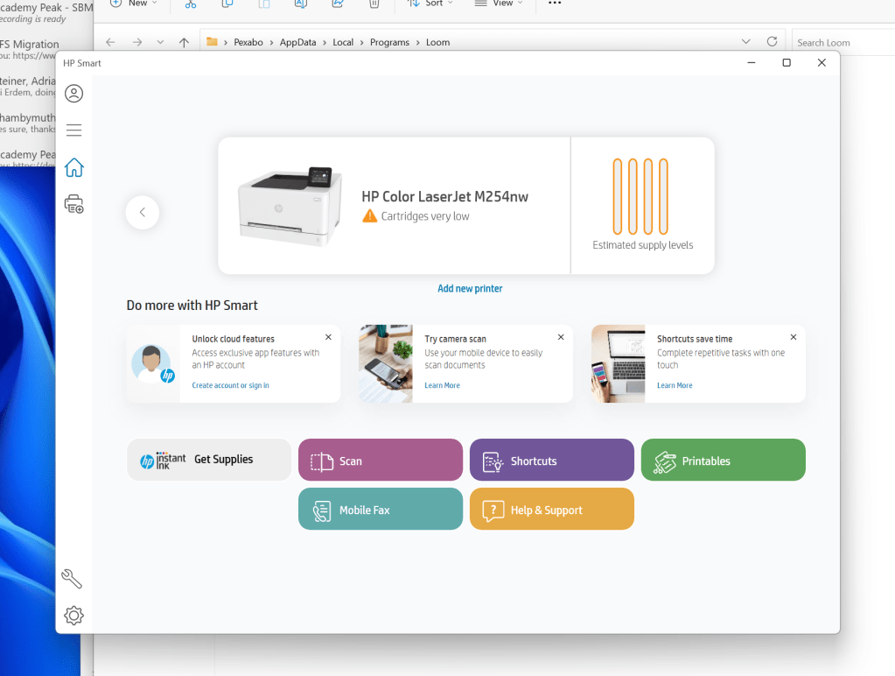The height and width of the screenshot is (676, 895).
Task: Select Loom in the File Explorer breadcrumb
Action: point(437,42)
